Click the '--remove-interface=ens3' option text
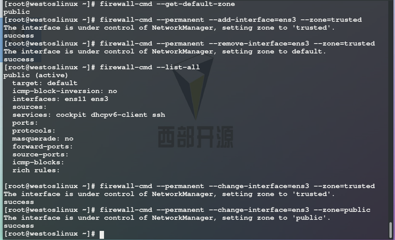Screen dimensions: 395x240 pyautogui.click(x=259, y=44)
